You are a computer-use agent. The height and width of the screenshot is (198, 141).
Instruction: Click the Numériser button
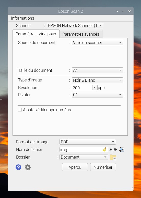(x=103, y=167)
